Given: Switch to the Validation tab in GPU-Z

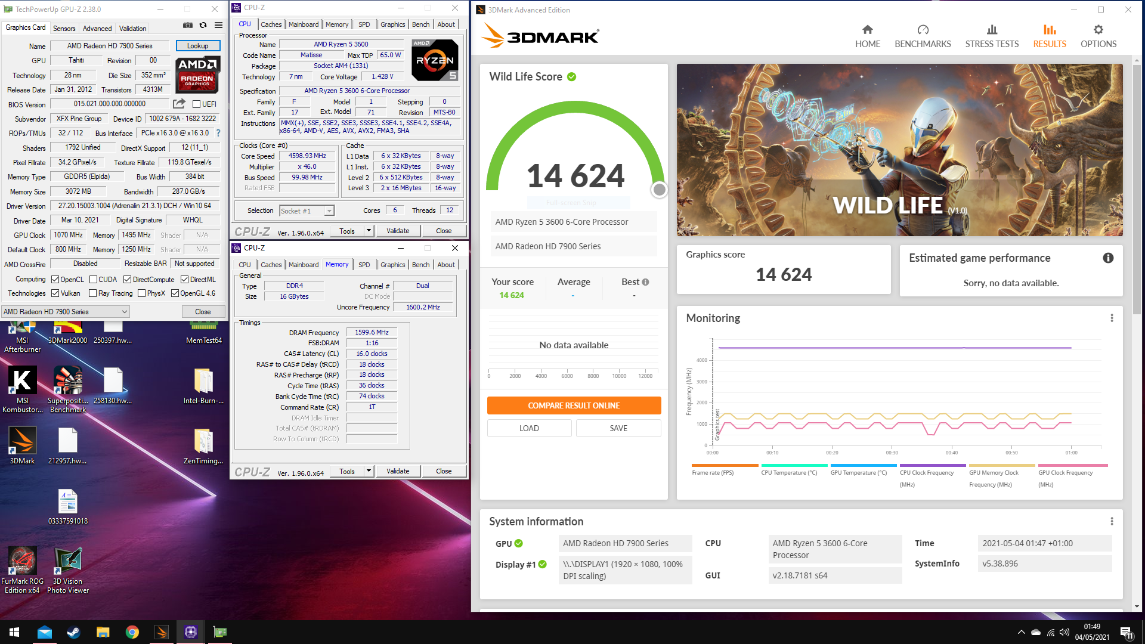Looking at the screenshot, I should click(132, 28).
